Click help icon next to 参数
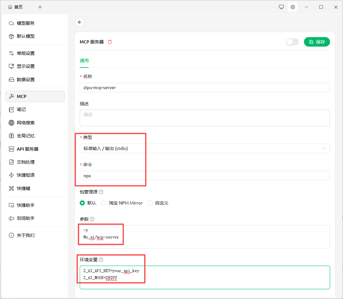 click(x=92, y=219)
